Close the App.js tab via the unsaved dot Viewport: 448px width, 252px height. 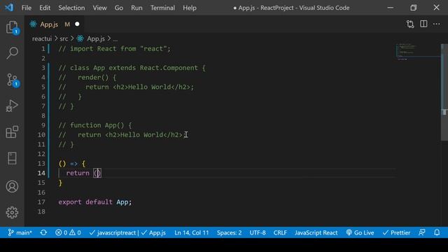77,24
